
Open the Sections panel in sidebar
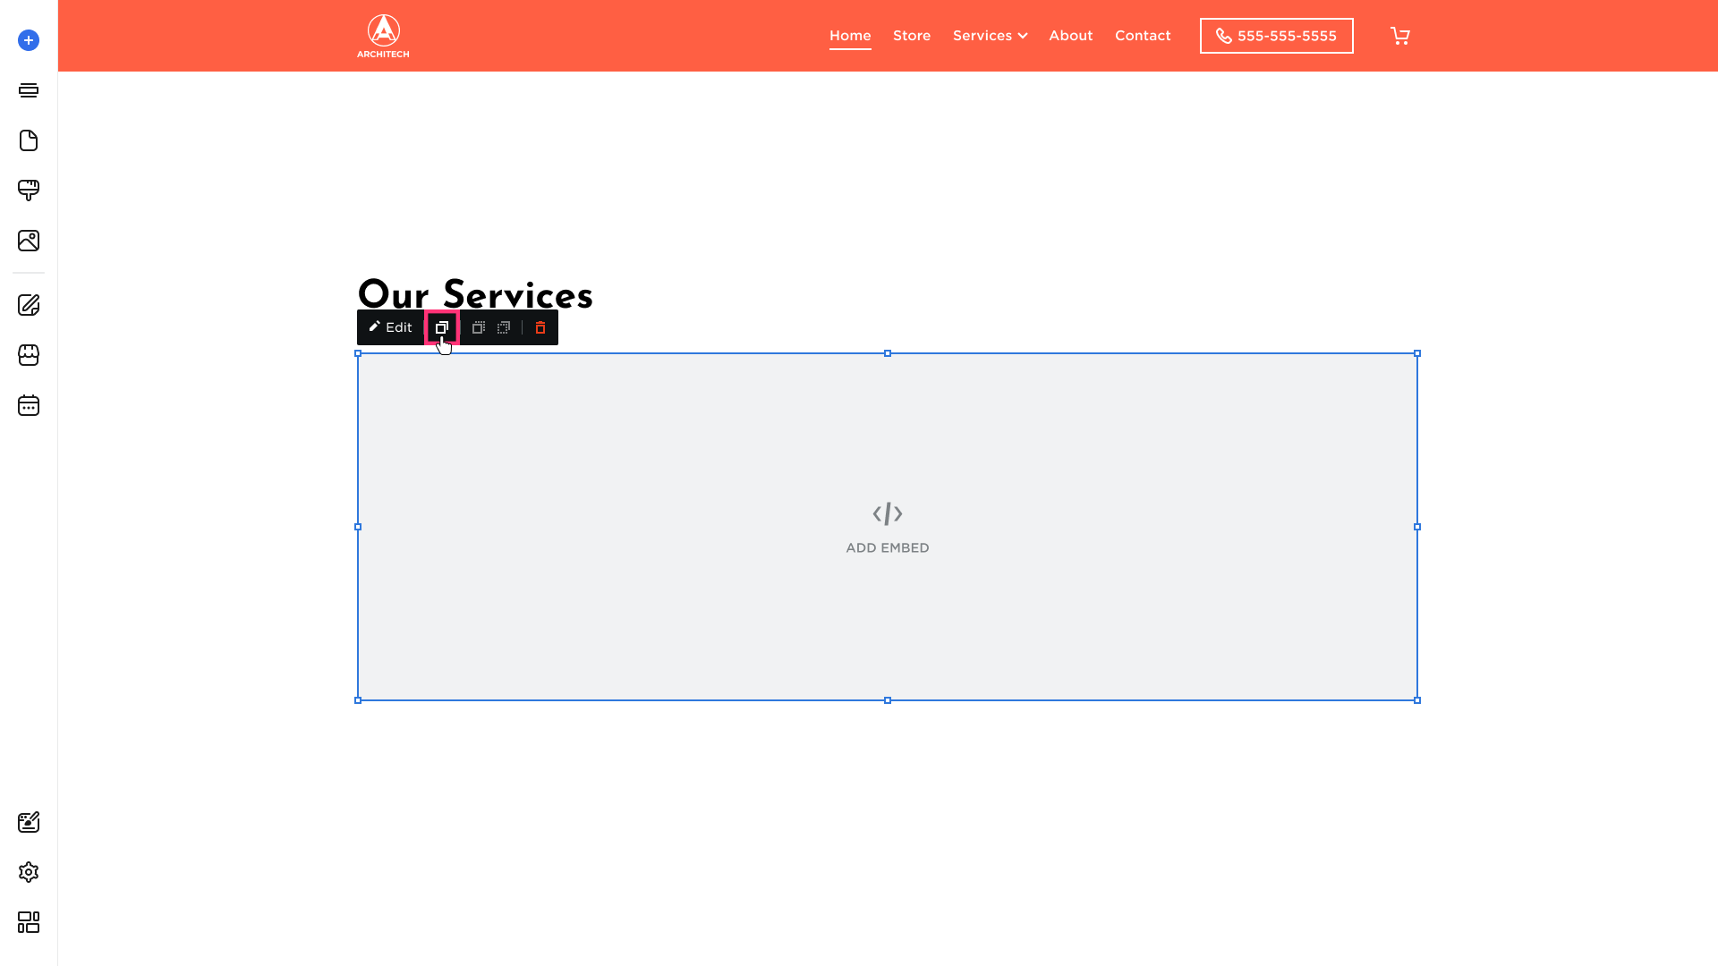click(x=29, y=90)
